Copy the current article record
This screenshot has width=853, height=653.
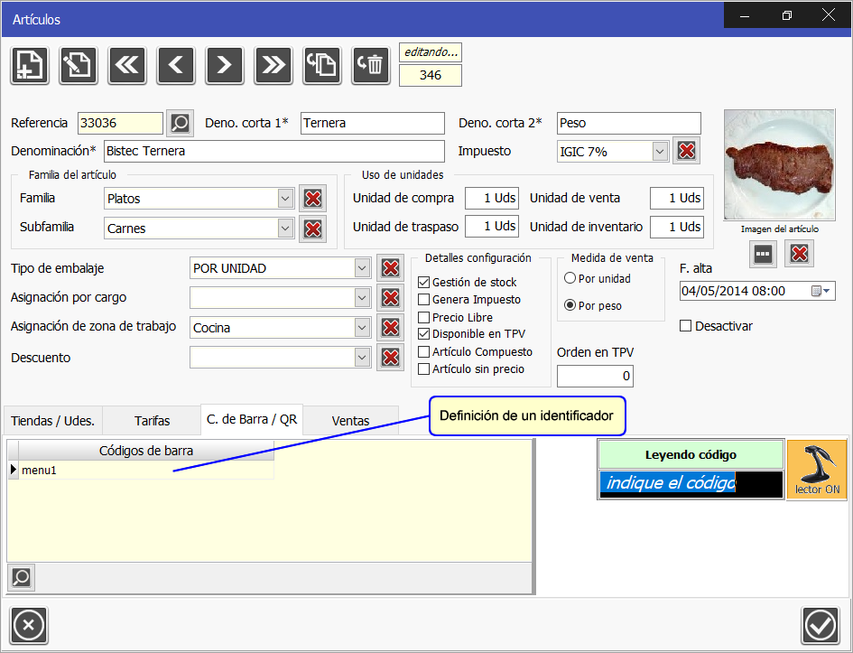tap(321, 65)
